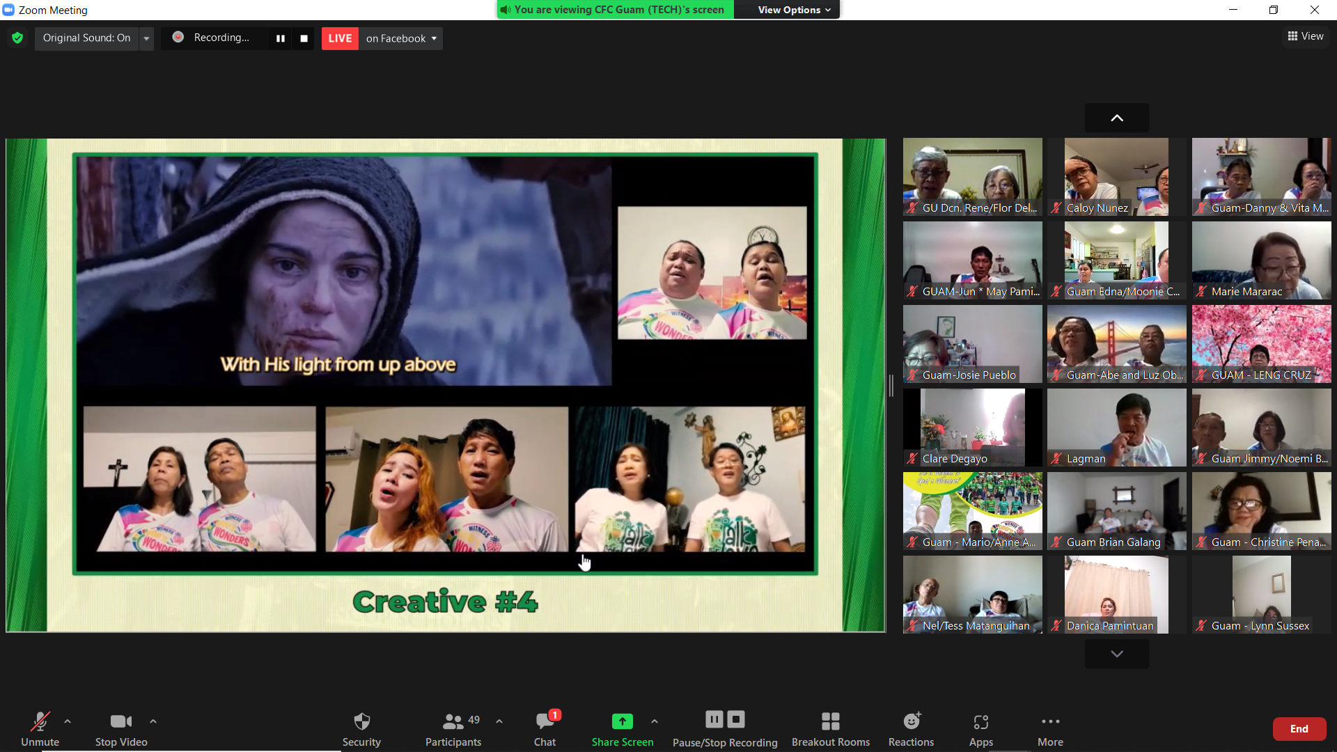Viewport: 1337px width, 752px height.
Task: Open the 'on Facebook' live dropdown
Action: (x=401, y=38)
